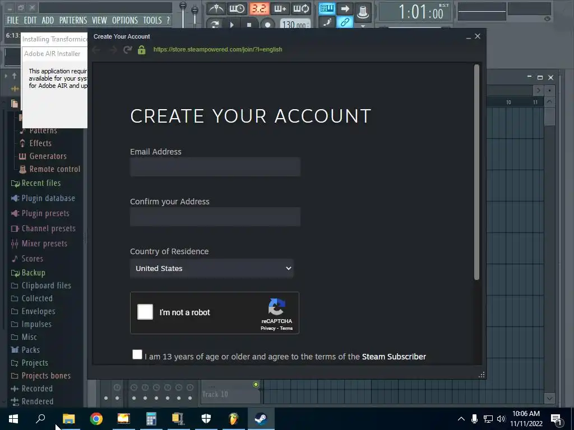Click the Steam taskbar icon
Image resolution: width=574 pixels, height=430 pixels.
[261, 419]
